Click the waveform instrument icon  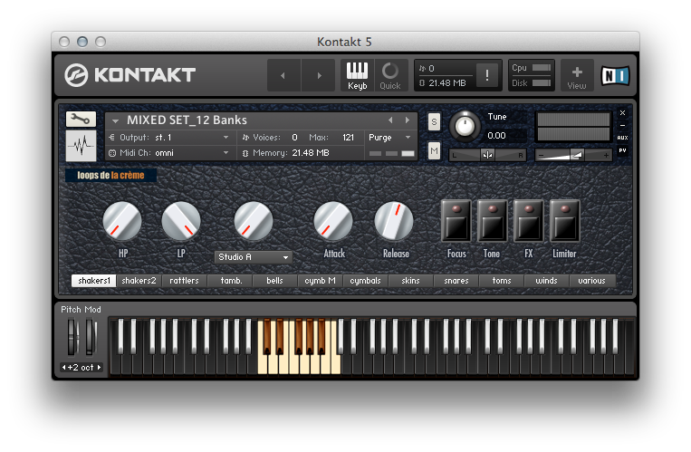tap(81, 146)
